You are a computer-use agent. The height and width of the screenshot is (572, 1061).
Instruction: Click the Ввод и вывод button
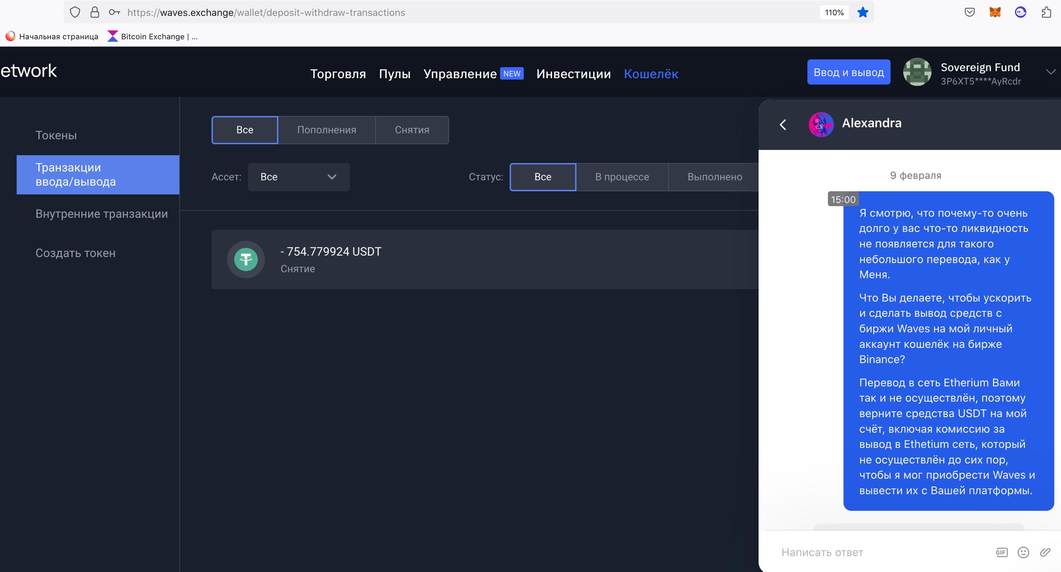point(848,72)
